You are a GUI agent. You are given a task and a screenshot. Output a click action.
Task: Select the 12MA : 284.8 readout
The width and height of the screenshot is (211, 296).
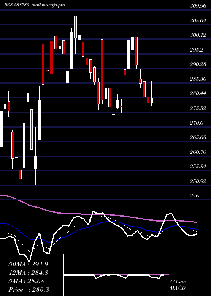28,273
